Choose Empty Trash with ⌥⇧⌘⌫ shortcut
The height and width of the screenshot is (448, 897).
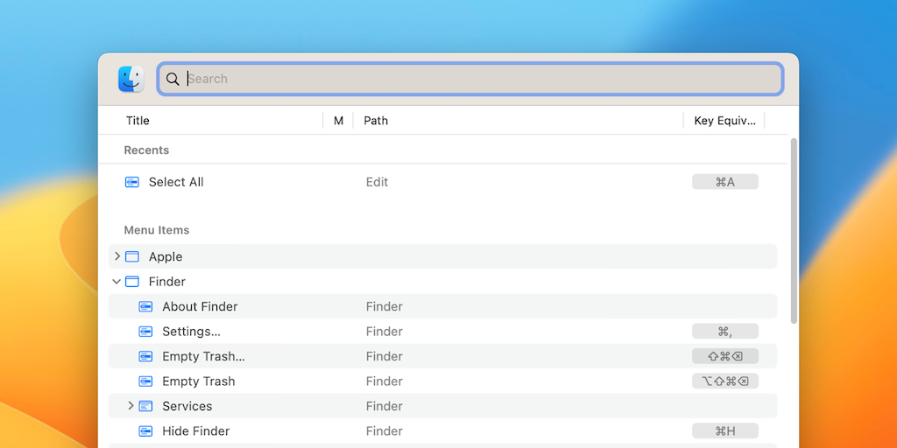click(x=199, y=381)
